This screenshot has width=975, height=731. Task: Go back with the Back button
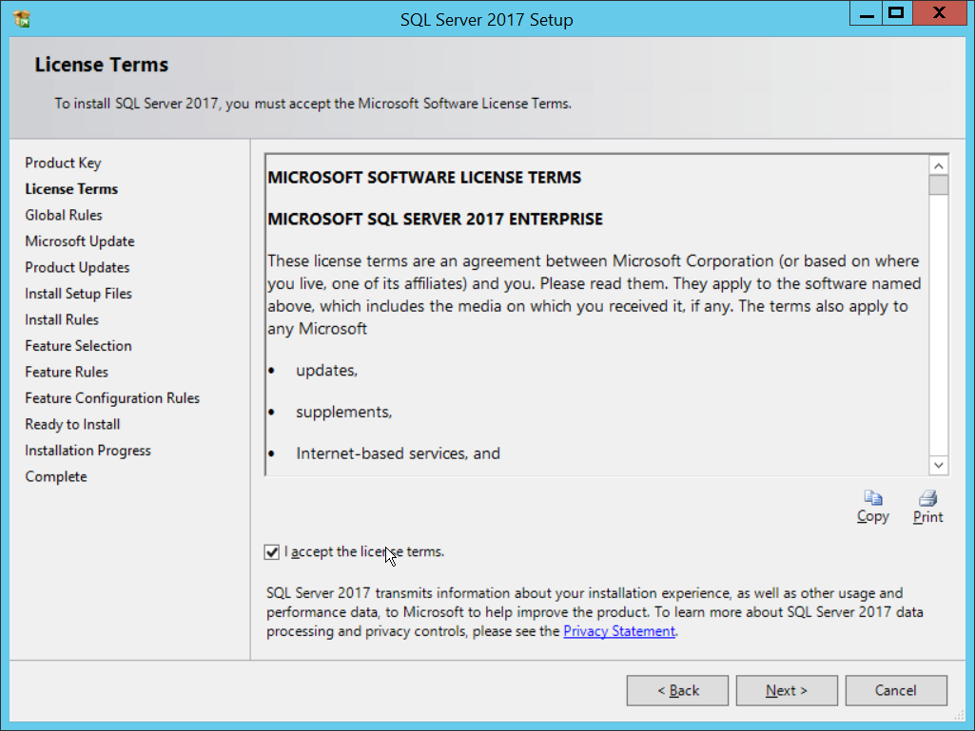coord(677,691)
